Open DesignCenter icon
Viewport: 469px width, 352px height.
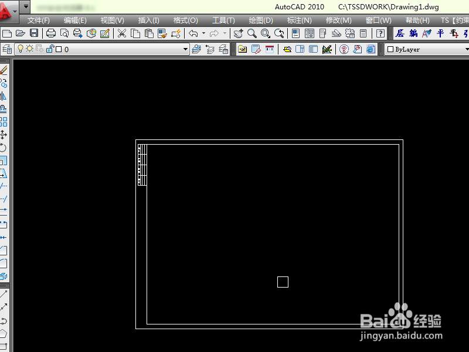[x=310, y=33]
